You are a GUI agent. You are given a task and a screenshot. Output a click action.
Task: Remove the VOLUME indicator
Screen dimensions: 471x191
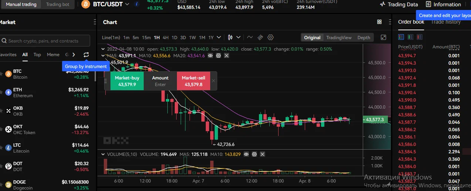click(262, 154)
